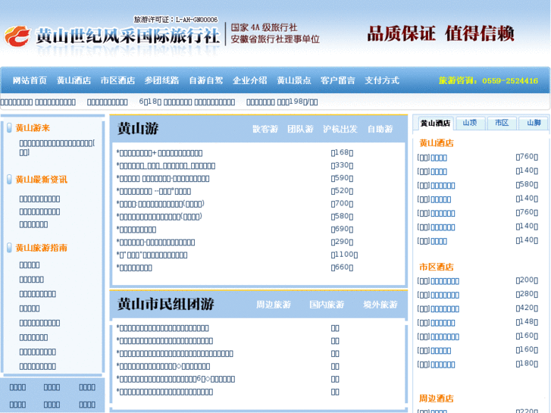This screenshot has height=413, width=551.
Task: Select 参团线路 in the top menu
Action: pos(161,80)
